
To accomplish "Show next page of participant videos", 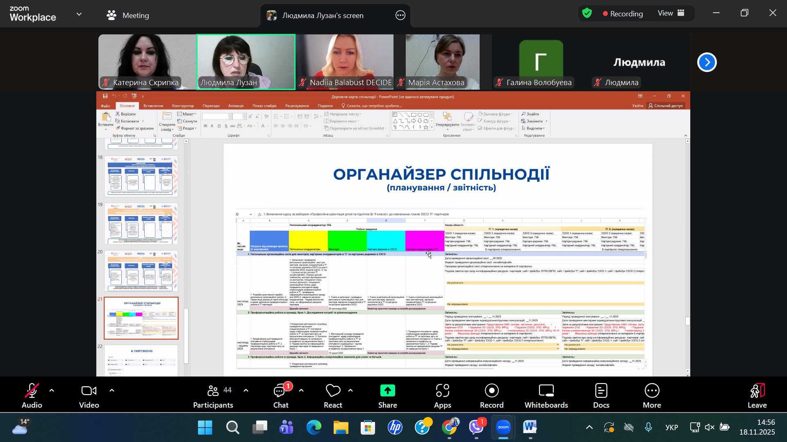I will pyautogui.click(x=707, y=62).
